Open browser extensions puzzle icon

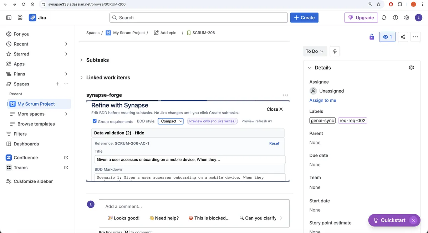(x=400, y=4)
